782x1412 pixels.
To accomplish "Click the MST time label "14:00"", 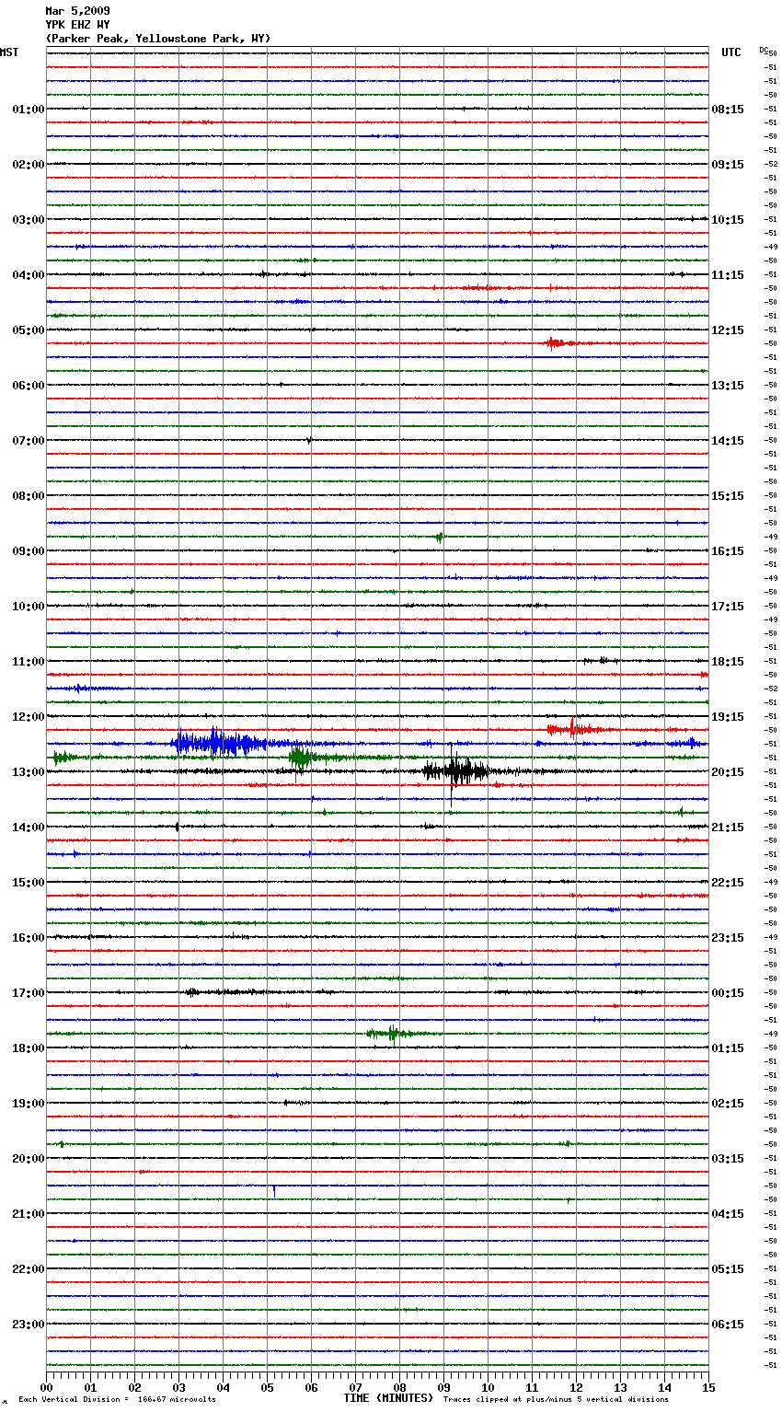I will pyautogui.click(x=29, y=828).
